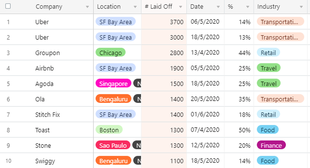
Task: Click the Industry column header label
Action: click(x=268, y=7)
